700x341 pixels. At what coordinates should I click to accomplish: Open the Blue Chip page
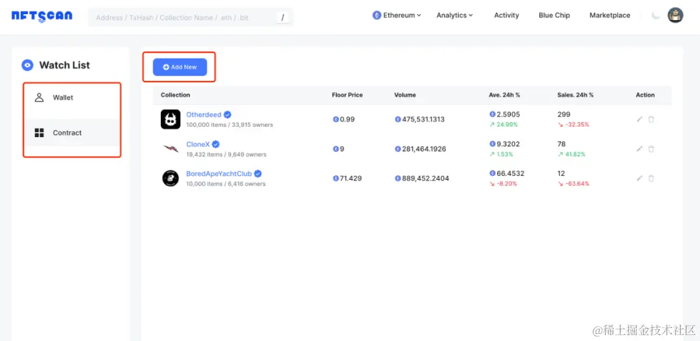[x=554, y=15]
